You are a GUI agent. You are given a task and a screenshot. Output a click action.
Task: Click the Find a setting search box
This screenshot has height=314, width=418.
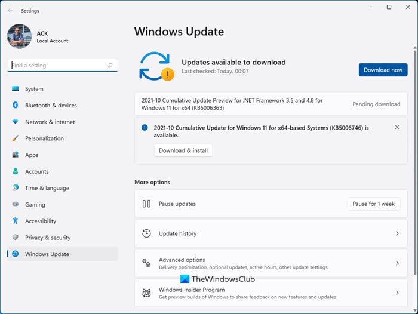click(62, 65)
